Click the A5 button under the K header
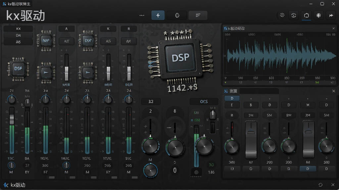The image size is (339, 190). click(108, 41)
